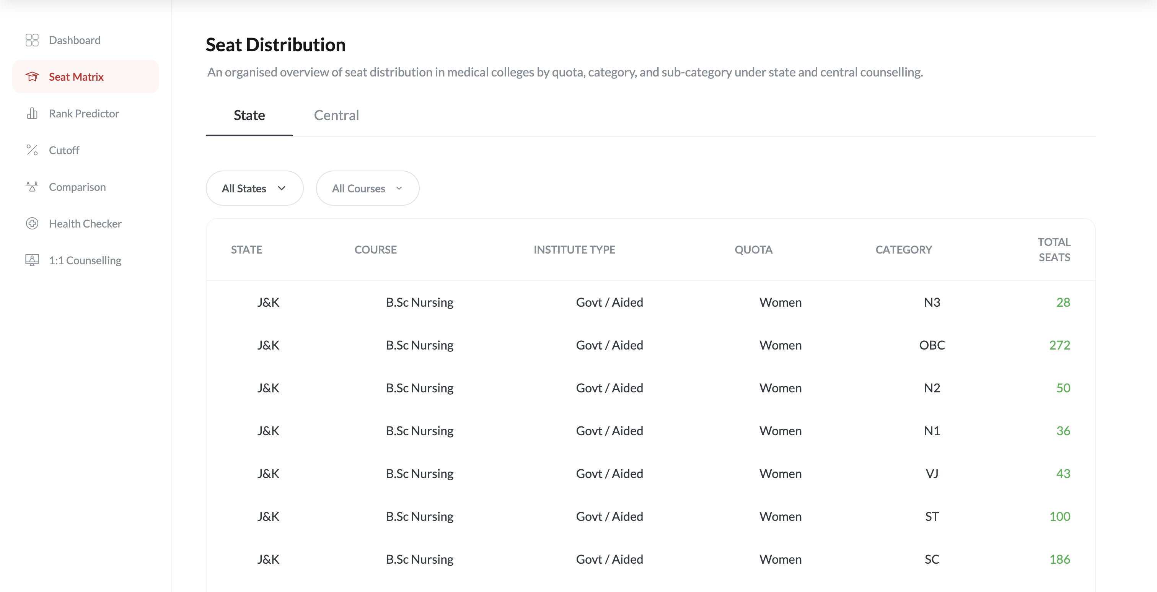Navigate to the Cutoff section
The height and width of the screenshot is (592, 1157).
64,150
